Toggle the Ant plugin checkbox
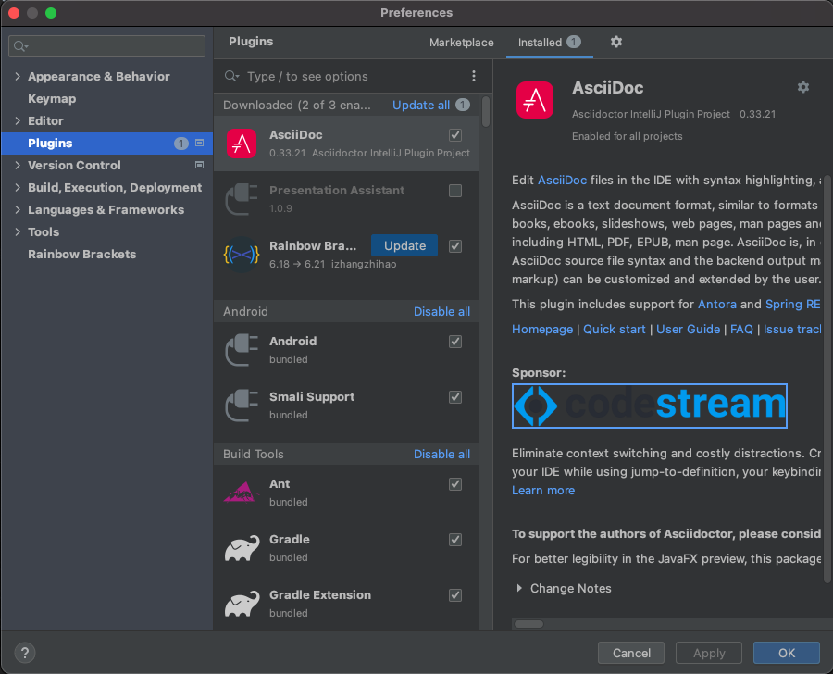This screenshot has width=833, height=674. pyautogui.click(x=455, y=484)
